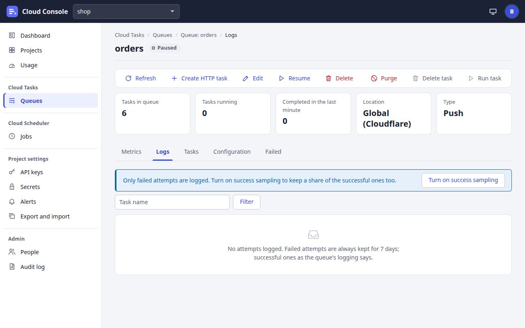Viewport: 525px width, 328px height.
Task: Go to Cloud Tasks breadcrumb
Action: (x=130, y=35)
